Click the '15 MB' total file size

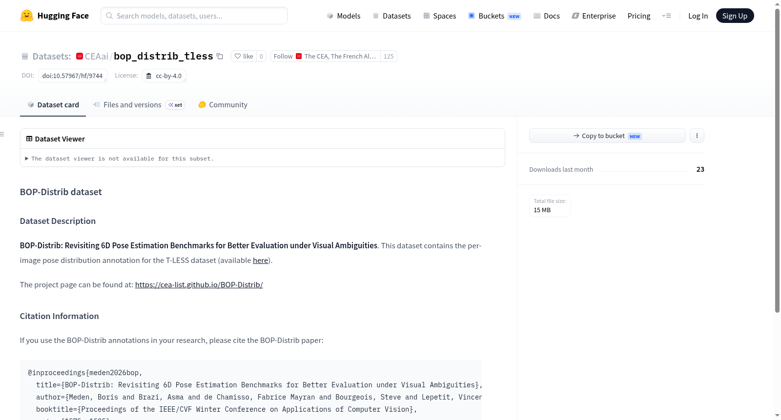point(542,210)
